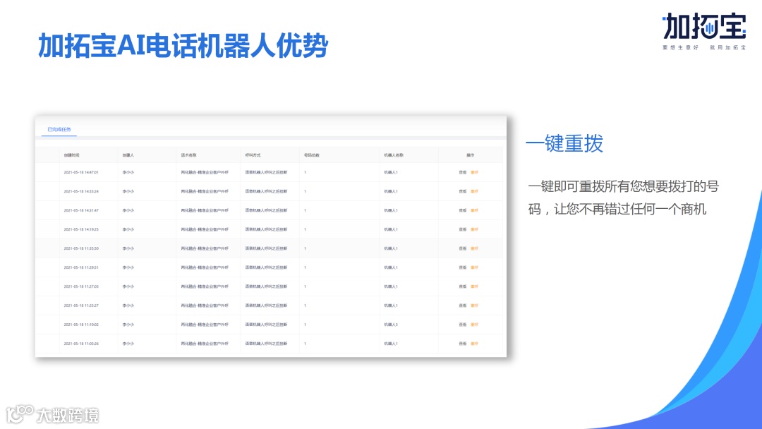
Task: Click the orange redial link for 14:19:25
Action: pyautogui.click(x=474, y=229)
